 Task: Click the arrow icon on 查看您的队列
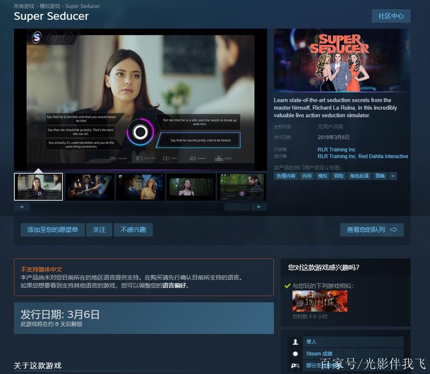coord(394,230)
